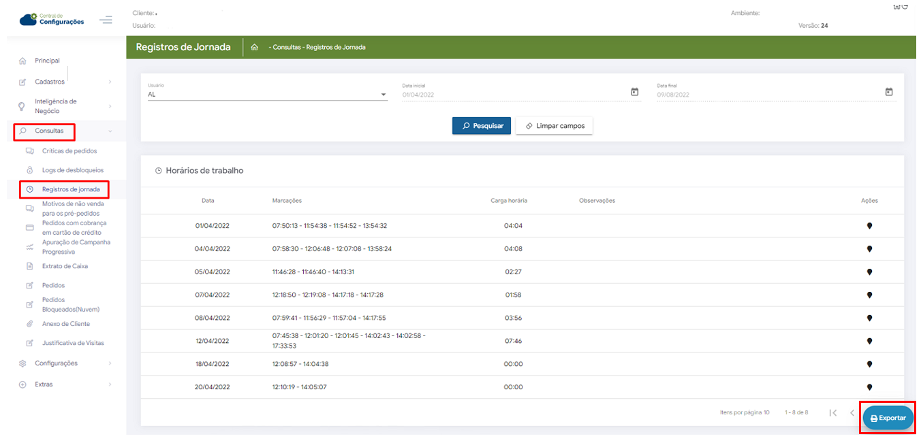Click the Exportar button
The width and height of the screenshot is (921, 445).
[888, 418]
